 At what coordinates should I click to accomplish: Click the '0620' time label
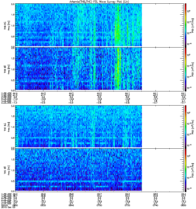click(43, 205)
